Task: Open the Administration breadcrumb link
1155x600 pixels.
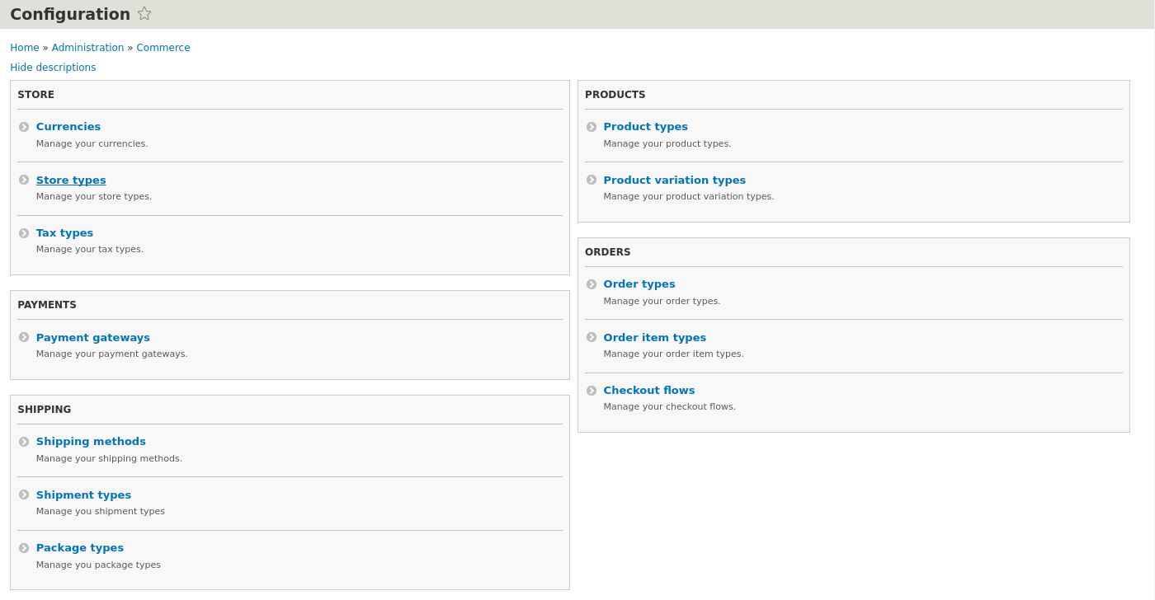Action: pos(87,48)
